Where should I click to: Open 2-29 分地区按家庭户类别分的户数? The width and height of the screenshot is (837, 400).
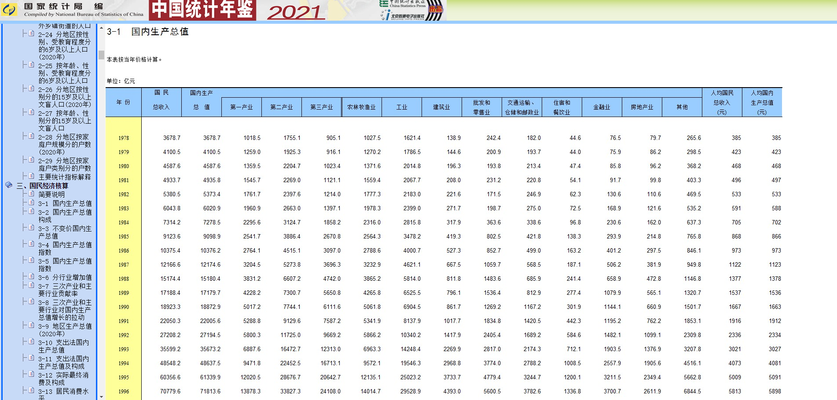[x=64, y=164]
